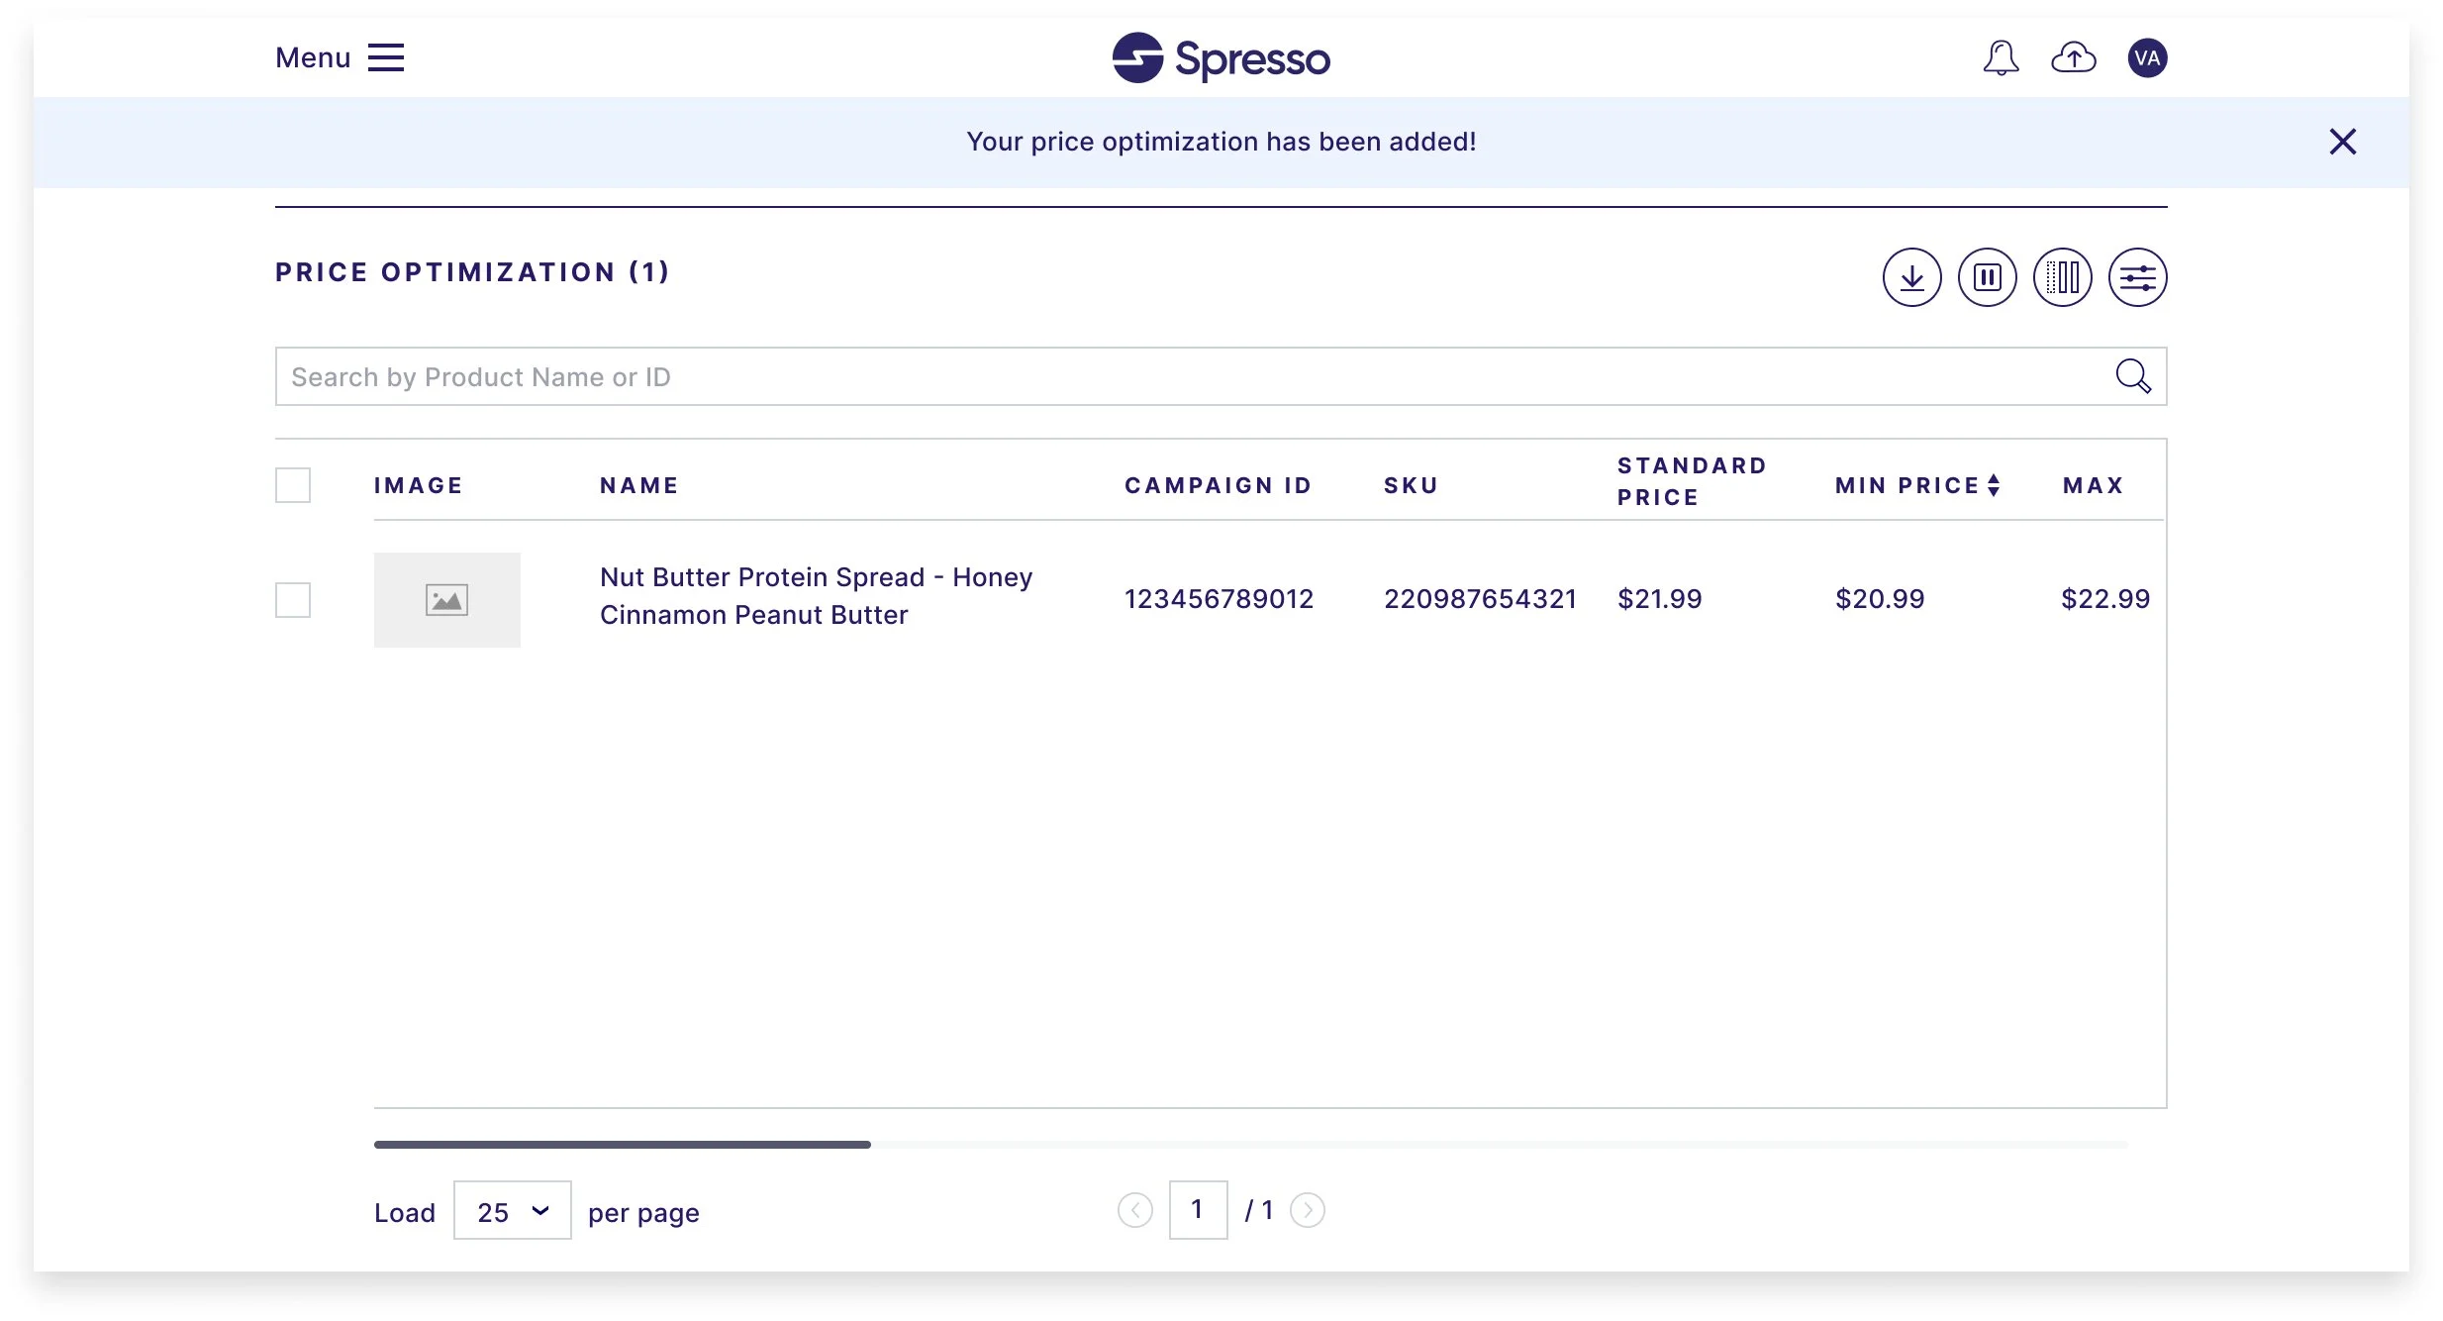Open the notifications bell

[x=2001, y=57]
